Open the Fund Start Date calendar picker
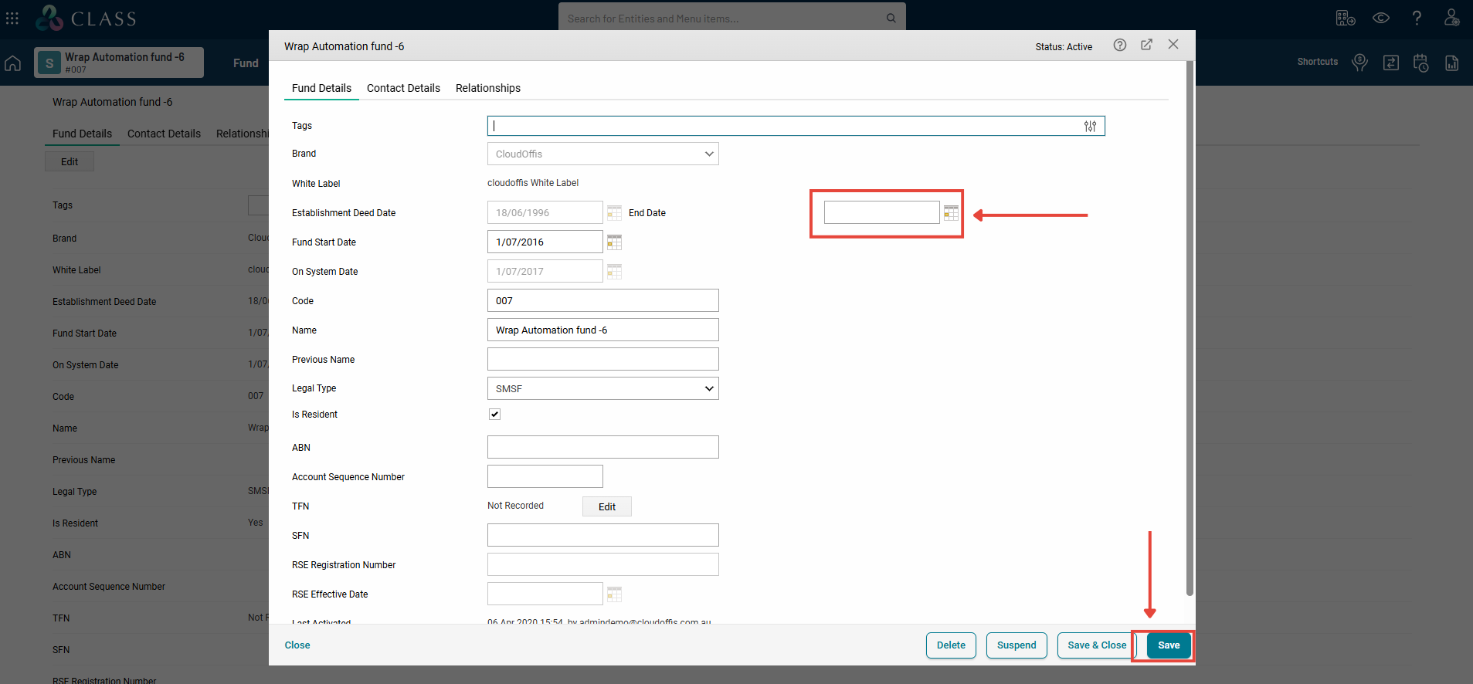Screen dimensions: 1473x684 [614, 242]
